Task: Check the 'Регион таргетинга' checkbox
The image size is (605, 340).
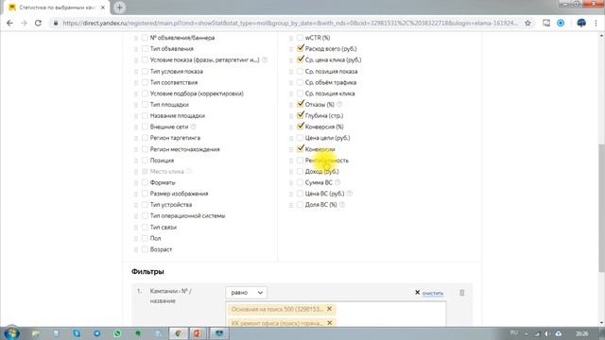Action: click(x=145, y=138)
